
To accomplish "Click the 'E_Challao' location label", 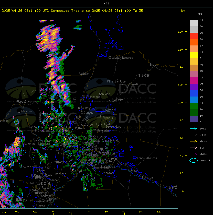I will [x=42, y=131].
